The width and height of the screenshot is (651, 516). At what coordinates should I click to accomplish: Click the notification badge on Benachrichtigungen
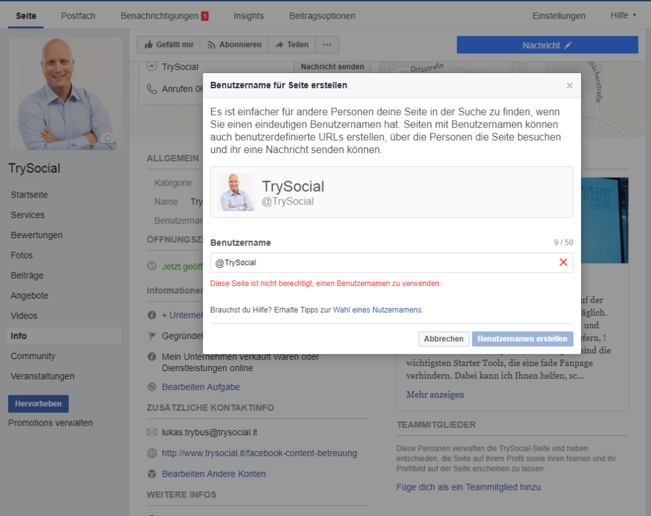205,17
